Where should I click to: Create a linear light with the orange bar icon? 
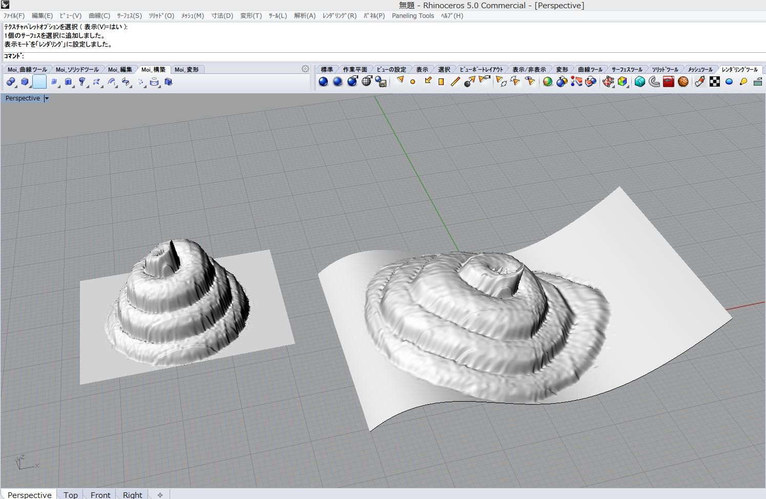pos(455,81)
